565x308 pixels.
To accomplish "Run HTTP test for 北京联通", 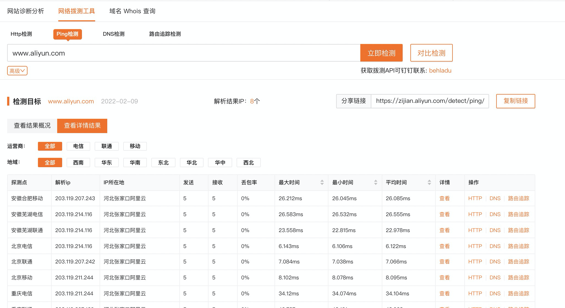I will tap(475, 262).
